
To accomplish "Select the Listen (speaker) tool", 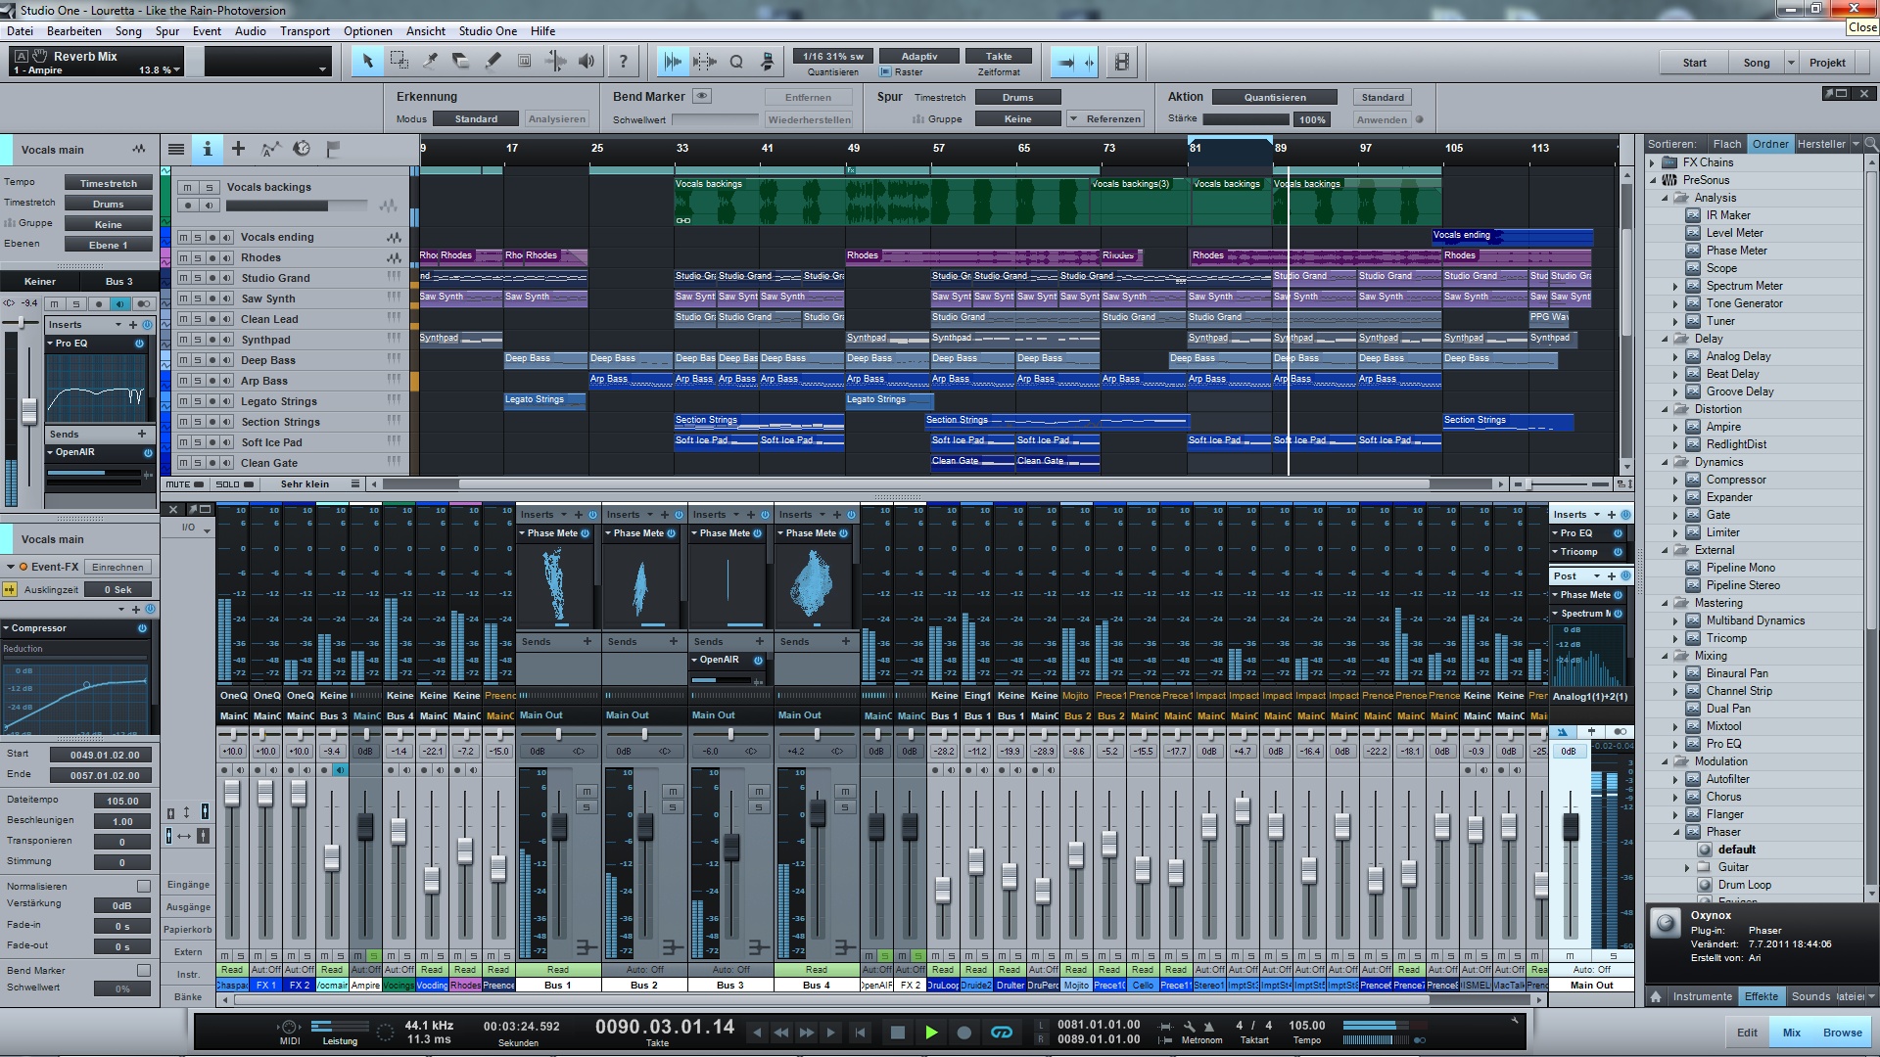I will [x=587, y=62].
